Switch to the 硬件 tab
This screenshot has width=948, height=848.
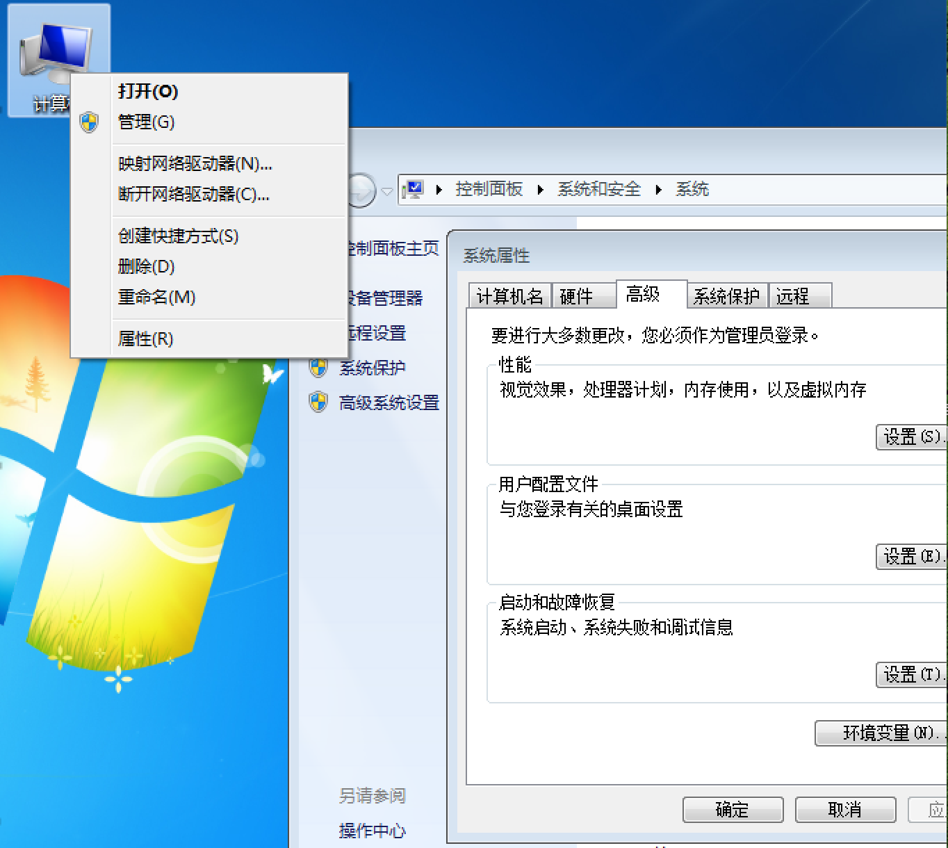point(584,296)
